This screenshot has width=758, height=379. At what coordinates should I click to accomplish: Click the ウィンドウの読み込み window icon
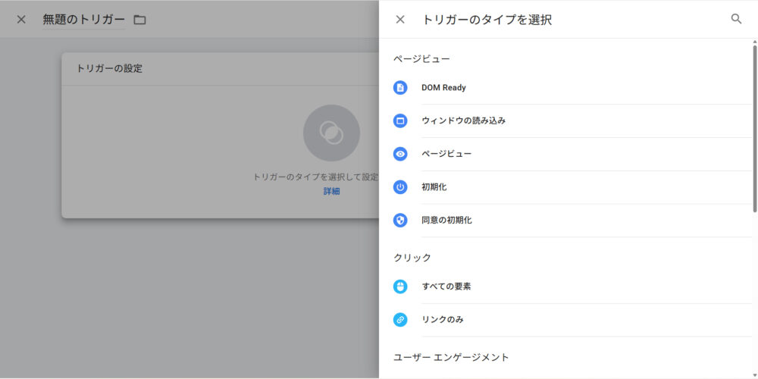point(400,121)
